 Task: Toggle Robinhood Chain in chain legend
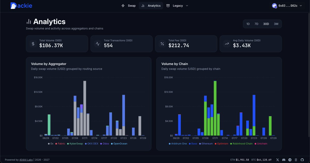pyautogui.click(x=241, y=144)
